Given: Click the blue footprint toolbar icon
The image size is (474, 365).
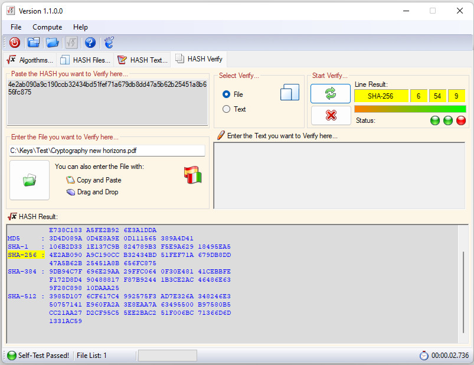Looking at the screenshot, I should point(109,43).
